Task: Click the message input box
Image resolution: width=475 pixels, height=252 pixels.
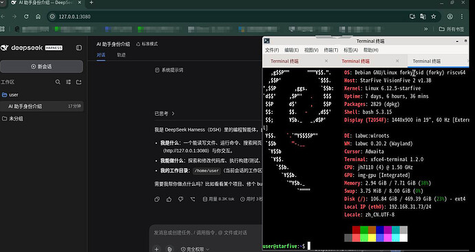Action: (206, 233)
